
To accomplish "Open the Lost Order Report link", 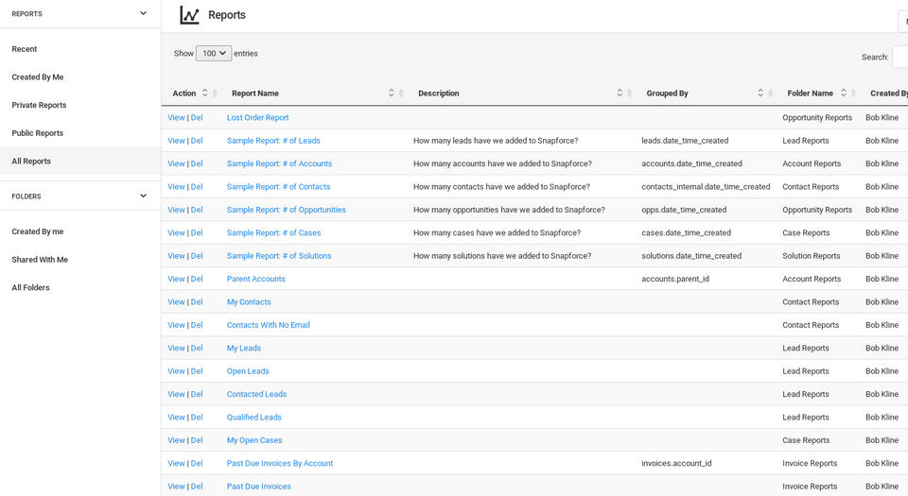I will (x=257, y=118).
